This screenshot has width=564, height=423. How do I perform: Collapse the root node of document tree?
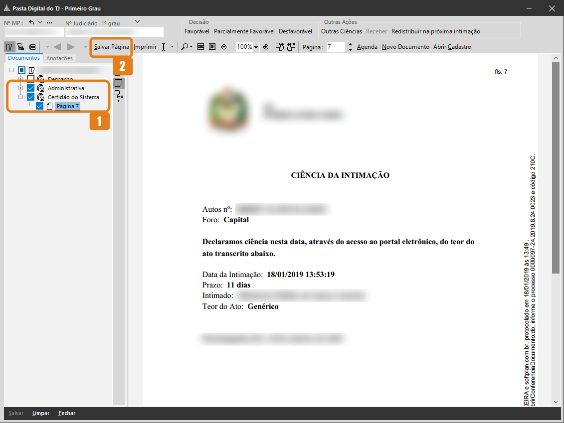tap(12, 70)
